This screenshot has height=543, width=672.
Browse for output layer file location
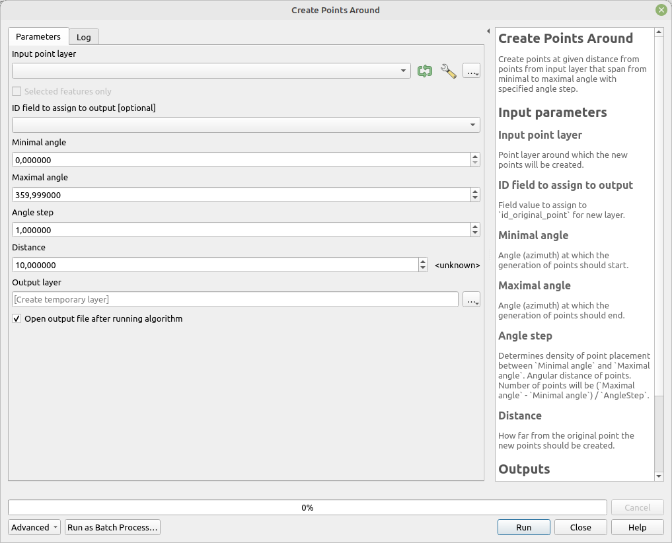(471, 299)
